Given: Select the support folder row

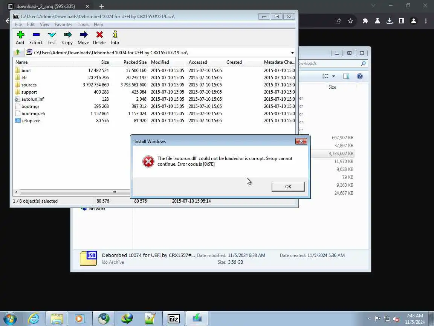Looking at the screenshot, I should 154,92.
